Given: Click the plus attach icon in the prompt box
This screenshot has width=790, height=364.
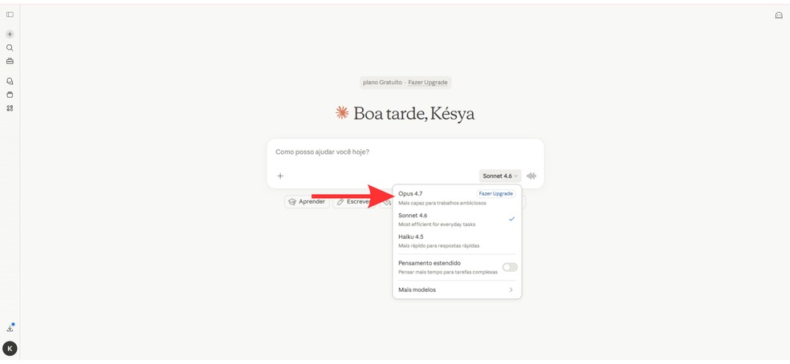Looking at the screenshot, I should (x=280, y=176).
